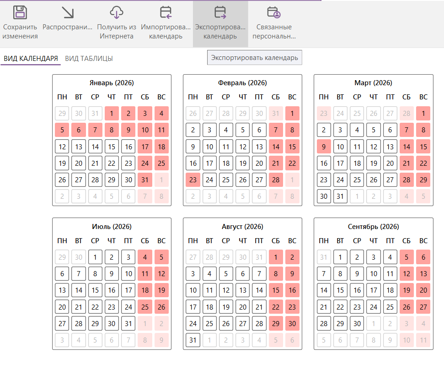Select July 1 in July calendar
Image resolution: width=444 pixels, height=376 pixels.
[x=95, y=257]
